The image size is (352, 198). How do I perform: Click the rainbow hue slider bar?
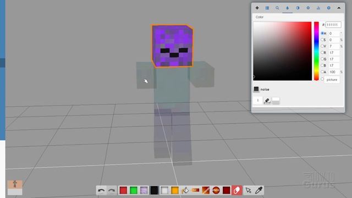(x=316, y=51)
